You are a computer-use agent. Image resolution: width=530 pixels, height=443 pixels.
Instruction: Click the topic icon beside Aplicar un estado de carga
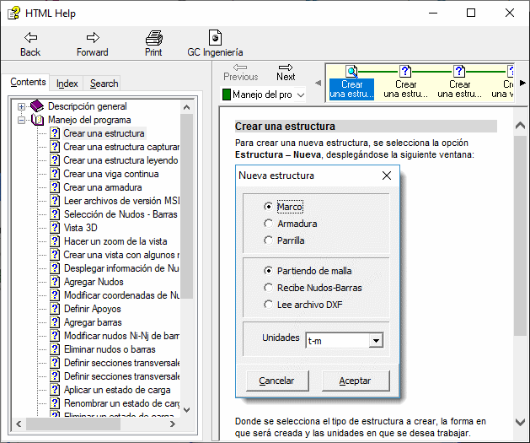click(55, 390)
